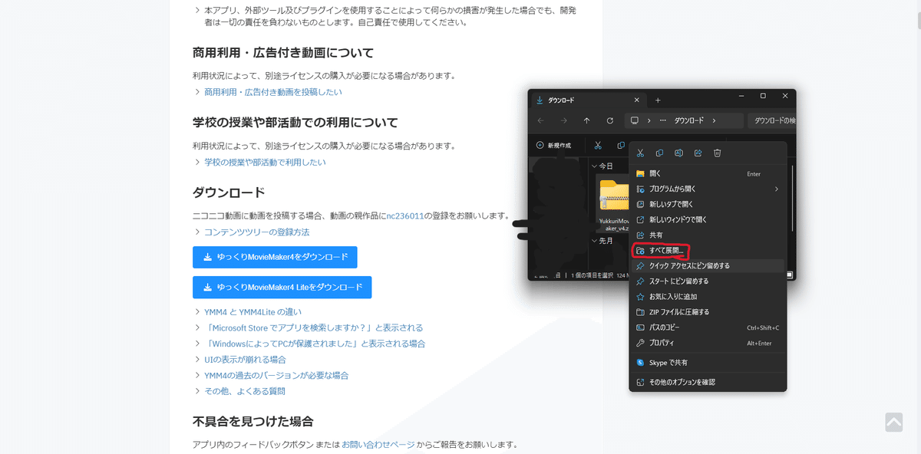Image resolution: width=921 pixels, height=454 pixels.
Task: Click the Copy icon in the Explorer toolbar
Action: click(620, 145)
